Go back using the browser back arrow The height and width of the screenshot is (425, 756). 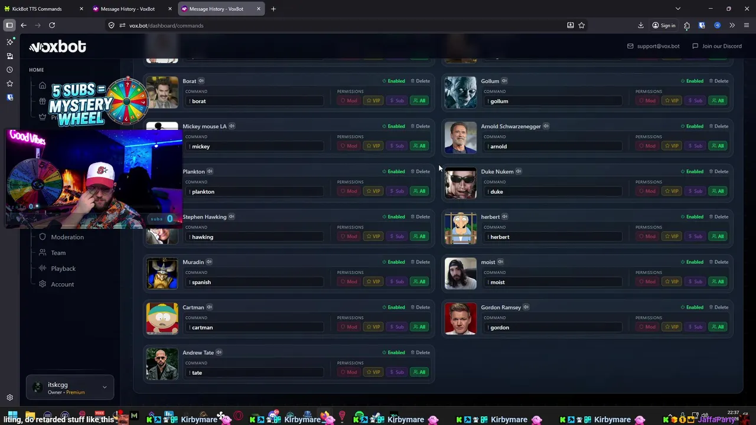pos(24,25)
